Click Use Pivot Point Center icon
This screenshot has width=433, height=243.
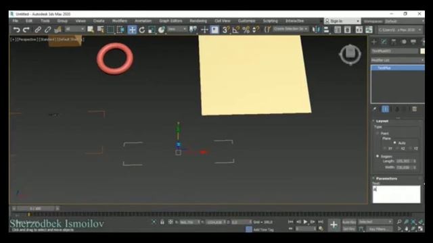[x=193, y=30]
